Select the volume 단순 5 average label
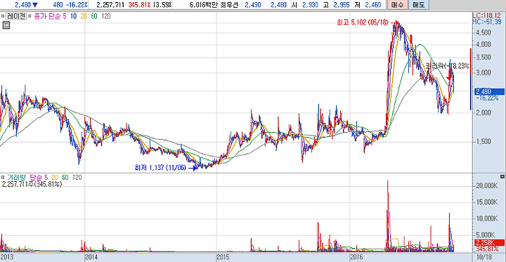Screen dimensions: 506x262 (x=39, y=177)
